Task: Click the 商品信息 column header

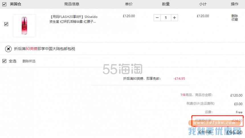Action: [72, 4]
